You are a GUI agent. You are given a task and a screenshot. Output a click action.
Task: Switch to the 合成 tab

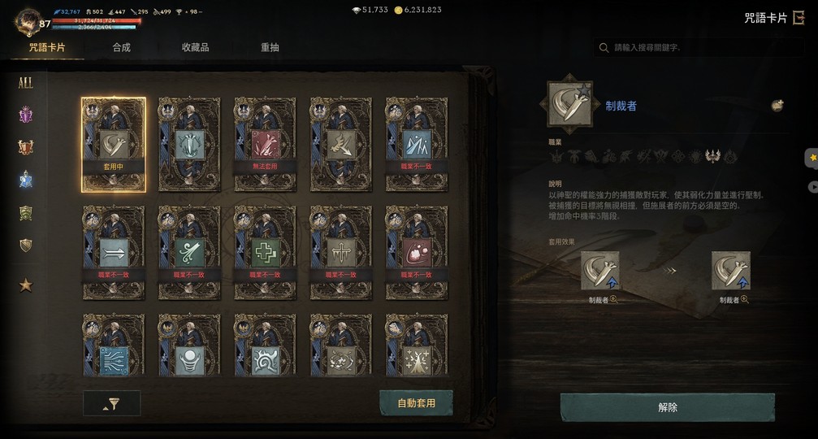pos(122,47)
